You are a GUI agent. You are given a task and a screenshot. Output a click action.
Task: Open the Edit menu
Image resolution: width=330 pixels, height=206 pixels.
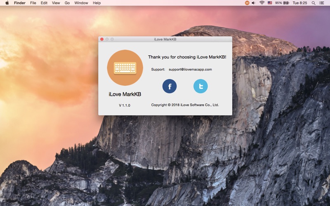click(x=44, y=3)
